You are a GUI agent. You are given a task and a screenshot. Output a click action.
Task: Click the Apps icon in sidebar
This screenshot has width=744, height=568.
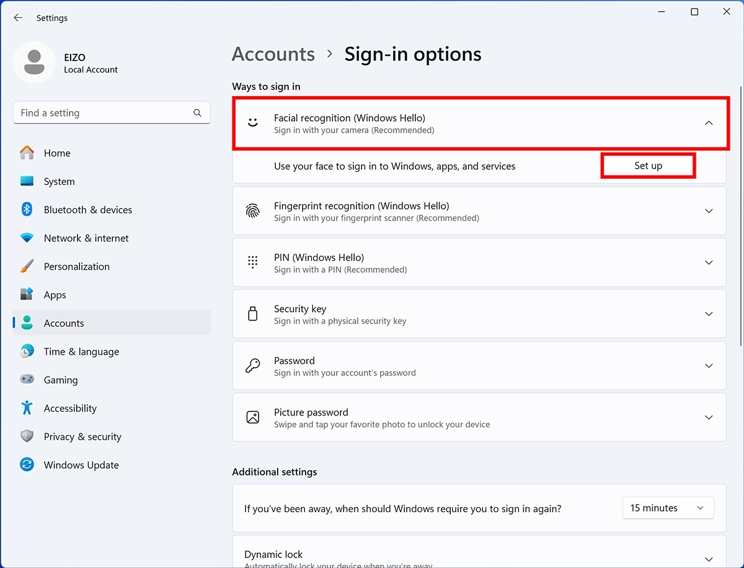[27, 295]
